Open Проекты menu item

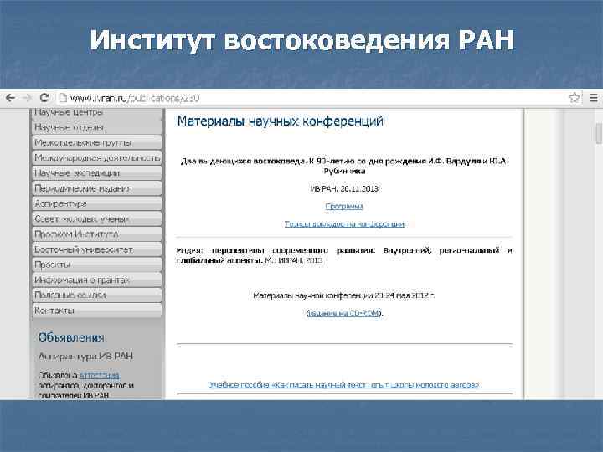[97, 265]
